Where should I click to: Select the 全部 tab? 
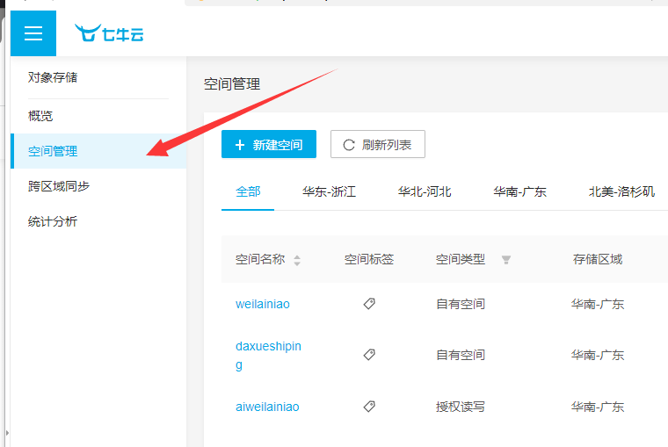pos(248,191)
